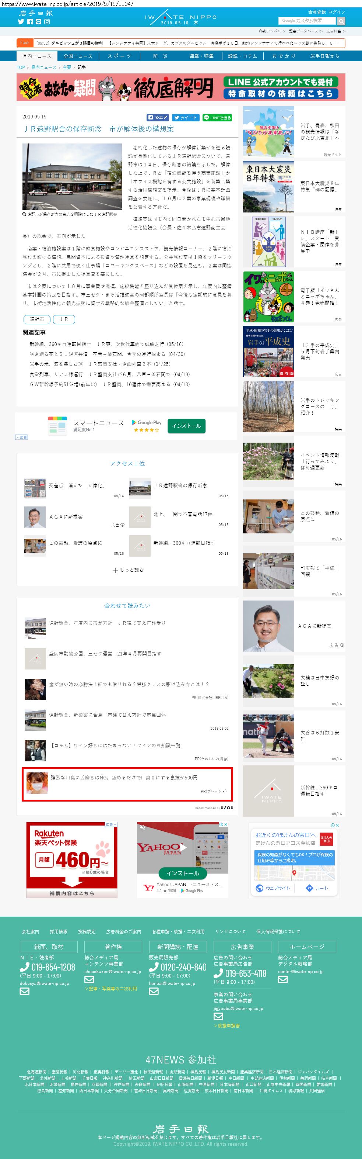Open the 全国ニュース tab
Image resolution: width=362 pixels, height=1159 pixels.
[78, 56]
